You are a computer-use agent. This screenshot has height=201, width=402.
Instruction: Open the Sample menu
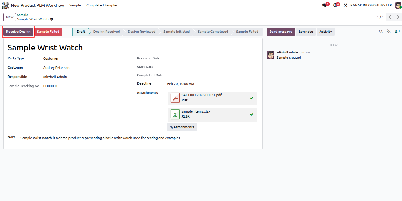[75, 5]
